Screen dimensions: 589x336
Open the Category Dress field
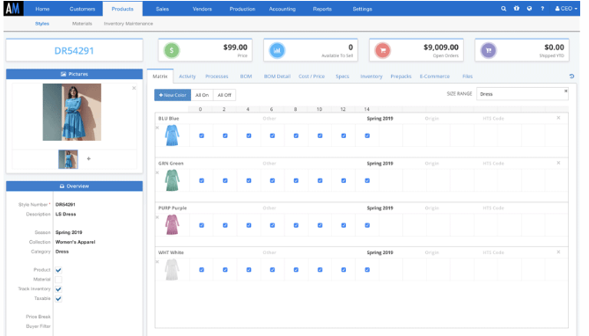point(62,252)
